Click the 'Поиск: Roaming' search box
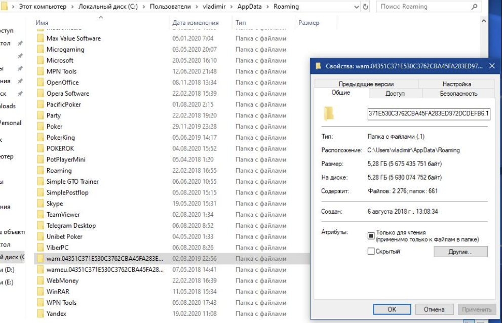 point(429,7)
